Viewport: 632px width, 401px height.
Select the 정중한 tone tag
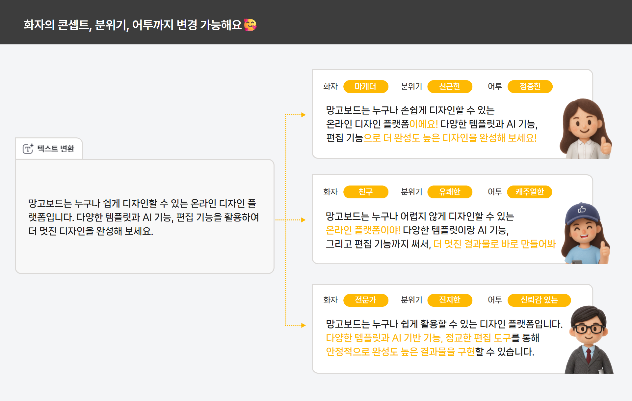(x=530, y=86)
